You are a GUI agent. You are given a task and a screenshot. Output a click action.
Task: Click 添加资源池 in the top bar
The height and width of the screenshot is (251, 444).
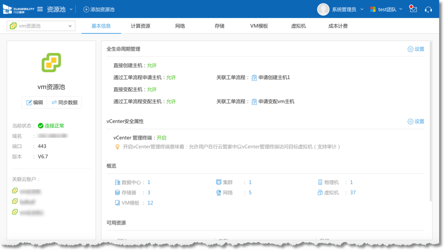pos(99,10)
